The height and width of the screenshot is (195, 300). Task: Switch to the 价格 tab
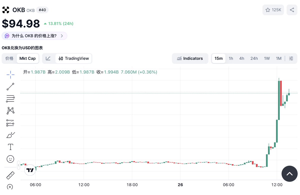coord(9,58)
